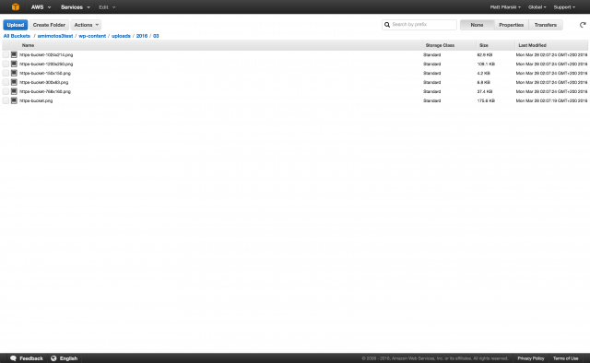Select file name https-bucket-1024x214.png
The width and height of the screenshot is (590, 363).
click(x=46, y=55)
